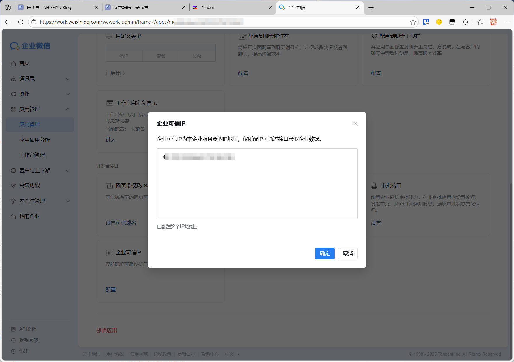Image resolution: width=514 pixels, height=362 pixels.
Task: Switch to the Zeabur browser tab
Action: [230, 7]
